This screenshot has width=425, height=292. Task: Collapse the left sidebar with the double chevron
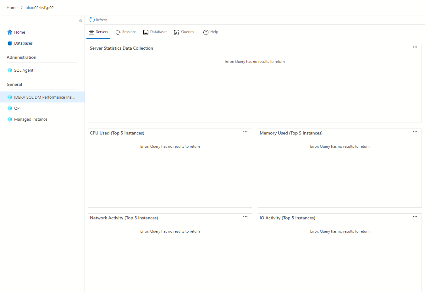coord(80,21)
